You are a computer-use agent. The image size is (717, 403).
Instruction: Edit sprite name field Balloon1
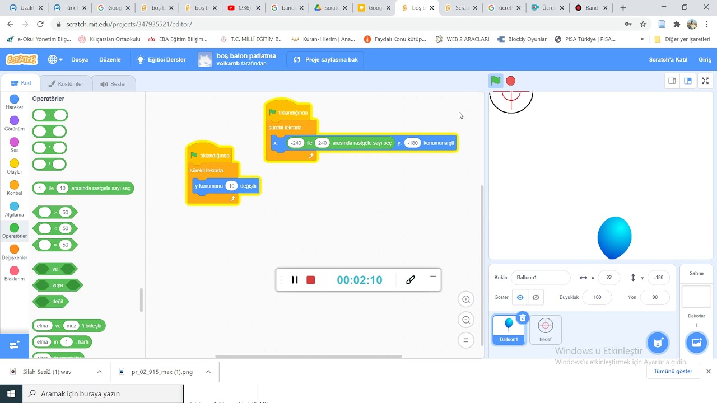[541, 278]
